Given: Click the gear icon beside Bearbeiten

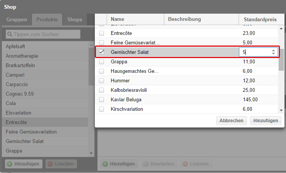Looking at the screenshot, I should [145, 164].
